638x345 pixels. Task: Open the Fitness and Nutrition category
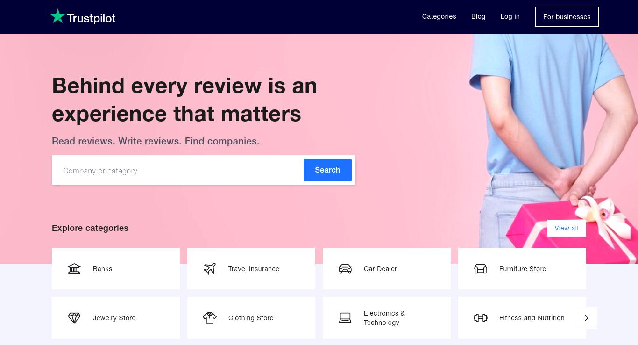pos(522,318)
